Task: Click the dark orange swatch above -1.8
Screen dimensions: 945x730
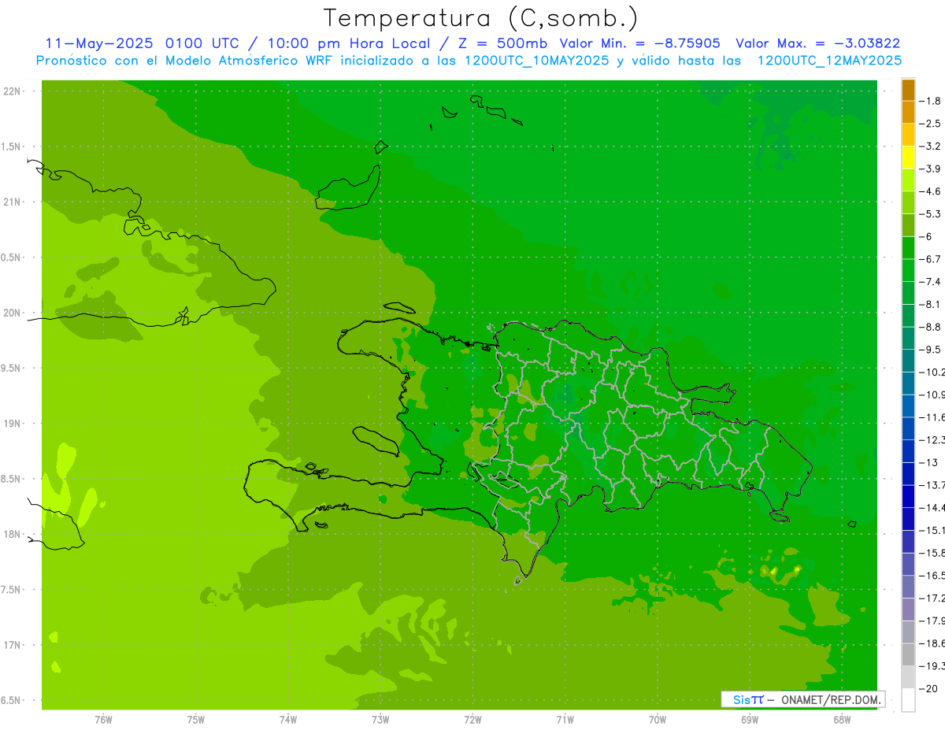Action: point(908,90)
